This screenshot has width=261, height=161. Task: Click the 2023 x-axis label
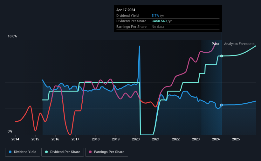click(196, 139)
